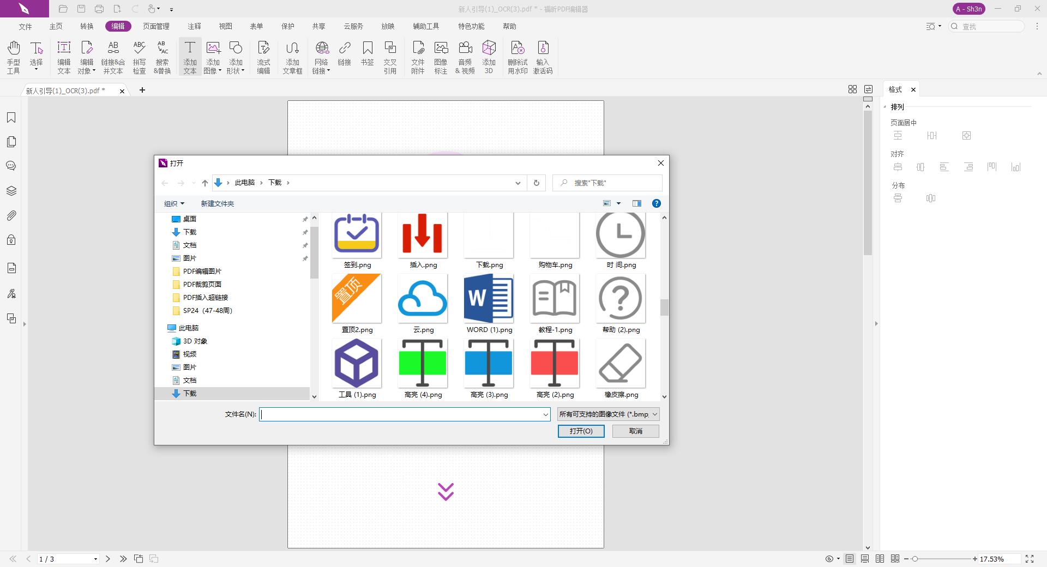
Task: Open the 组织 (Organize) dropdown menu
Action: (x=174, y=203)
